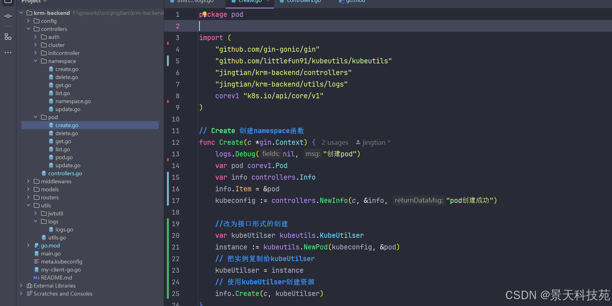The image size is (612, 306).
Task: Click the More tool windows ellipsis icon
Action: pyautogui.click(x=8, y=53)
